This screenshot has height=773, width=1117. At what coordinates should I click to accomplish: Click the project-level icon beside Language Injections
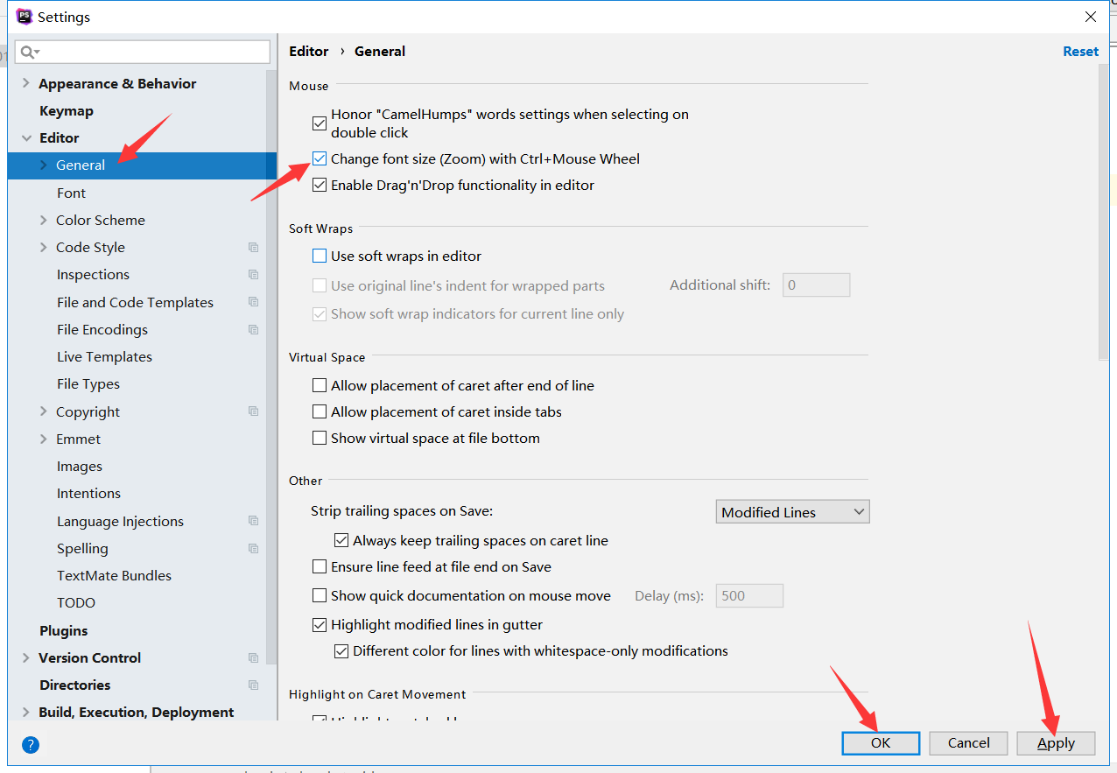click(253, 521)
